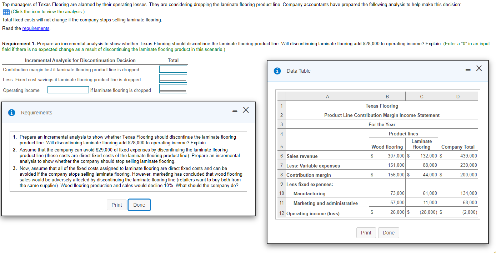Minimize the Data Table dialog
Viewport: 496px width, 253px height.
[467, 69]
